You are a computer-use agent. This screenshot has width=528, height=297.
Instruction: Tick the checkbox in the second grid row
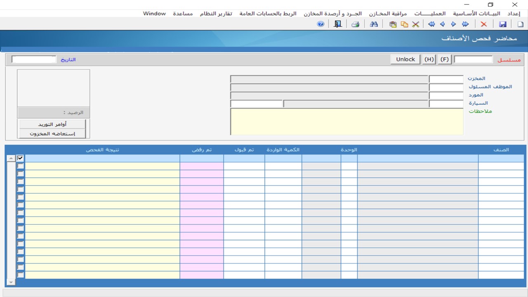[x=20, y=166]
